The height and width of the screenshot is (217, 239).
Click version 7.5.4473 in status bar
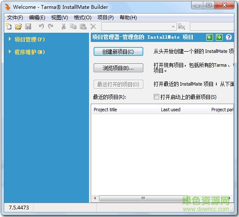pos(19,207)
